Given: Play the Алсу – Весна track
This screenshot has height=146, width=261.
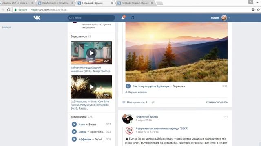Looking at the screenshot, I should [x=74, y=125].
